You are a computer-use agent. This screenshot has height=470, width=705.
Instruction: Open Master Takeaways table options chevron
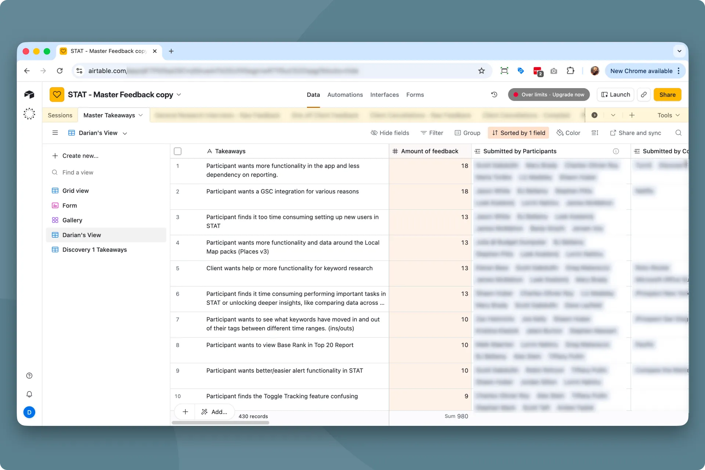tap(141, 115)
